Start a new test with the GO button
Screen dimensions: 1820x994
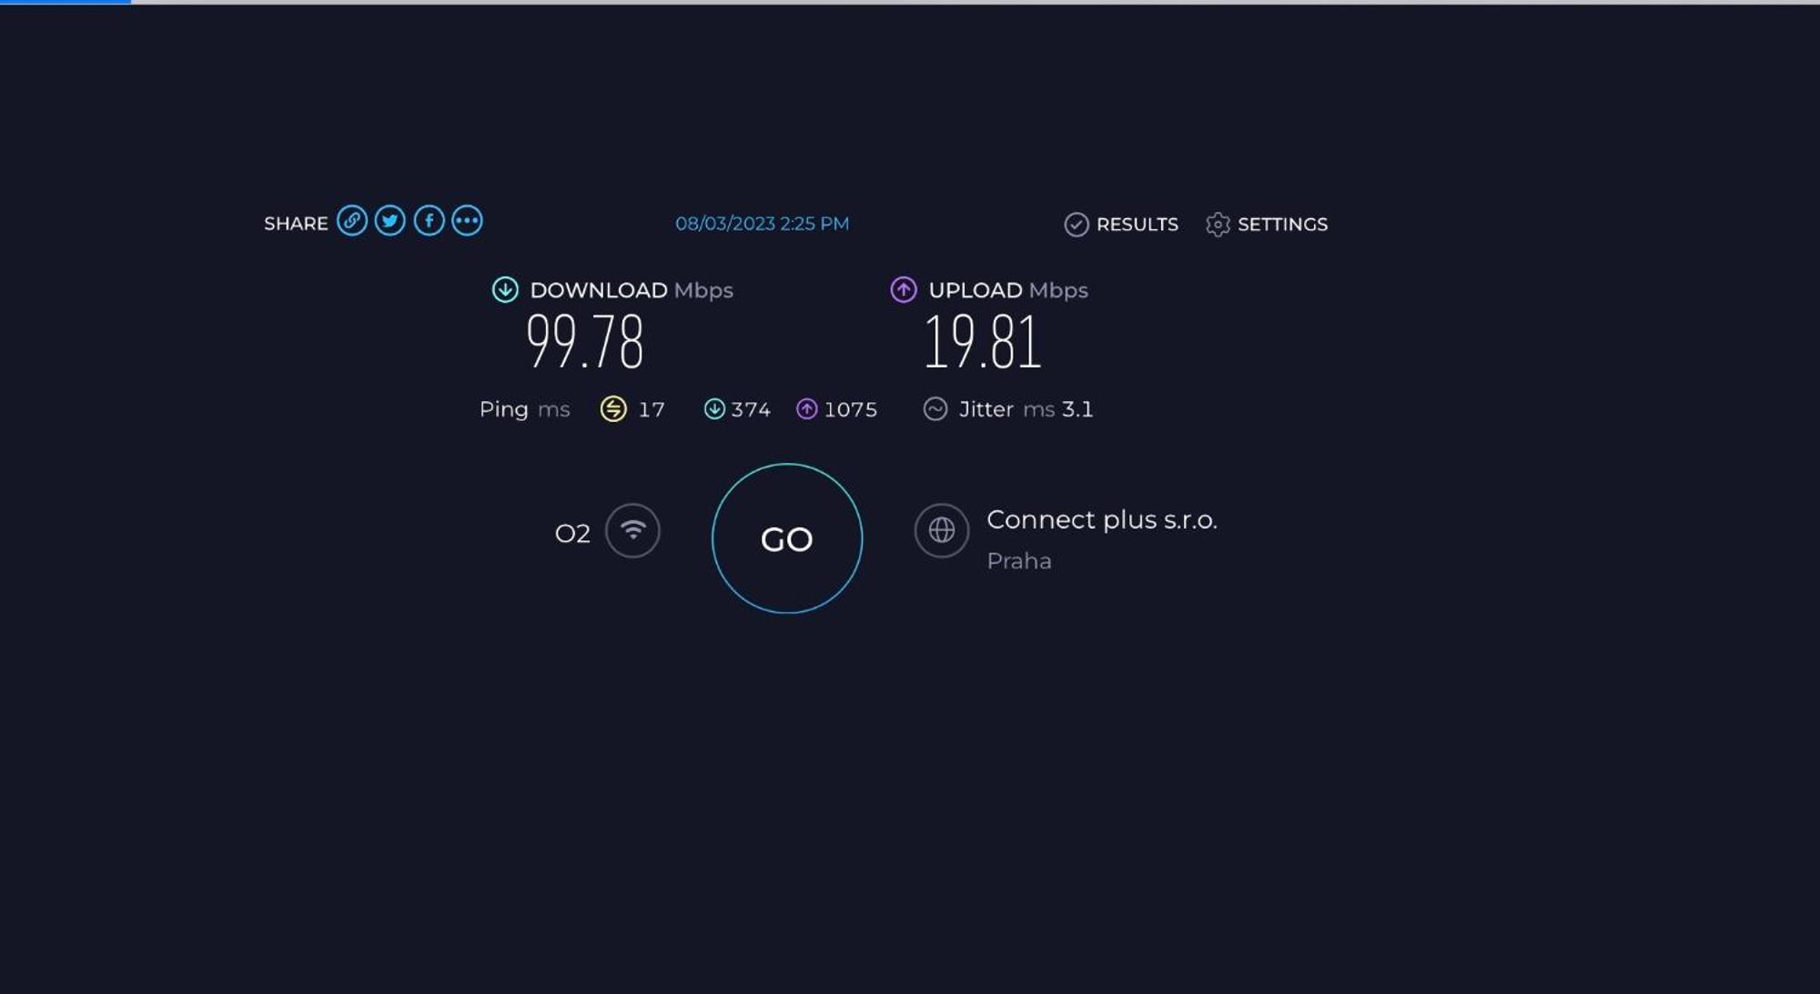tap(787, 538)
